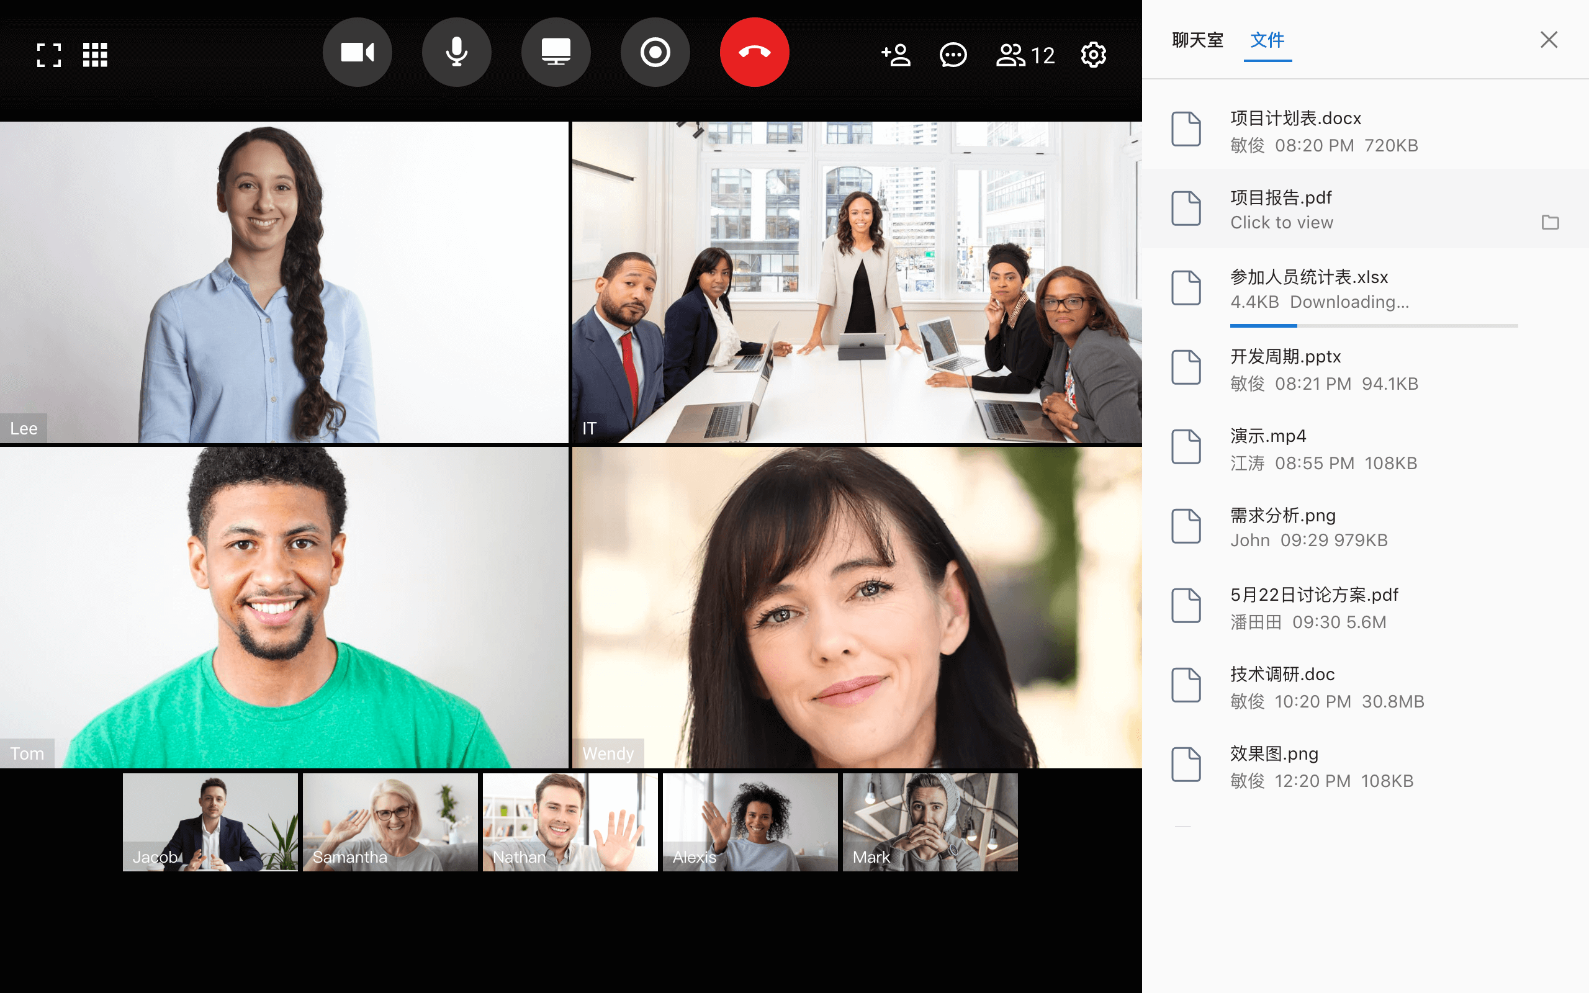
Task: Toggle the camera video button
Action: point(357,53)
